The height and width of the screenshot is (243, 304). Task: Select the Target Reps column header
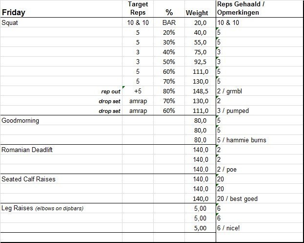pyautogui.click(x=138, y=8)
